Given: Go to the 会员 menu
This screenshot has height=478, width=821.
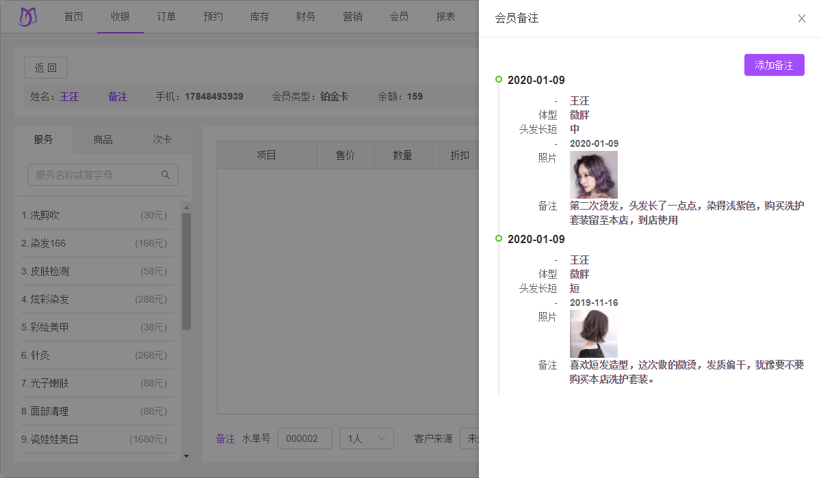Looking at the screenshot, I should coord(399,16).
